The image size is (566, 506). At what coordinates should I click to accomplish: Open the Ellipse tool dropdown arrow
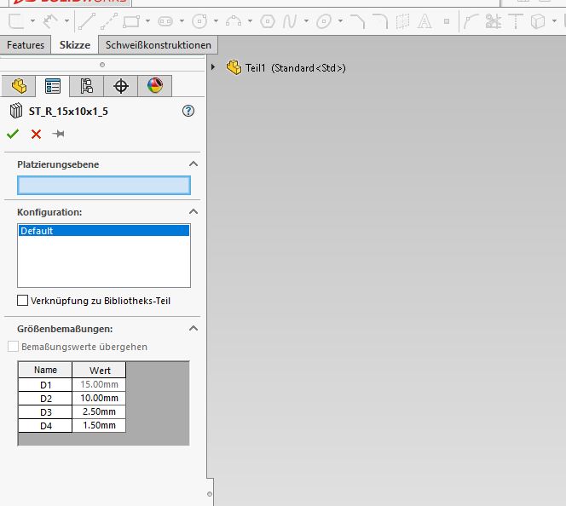(340, 21)
